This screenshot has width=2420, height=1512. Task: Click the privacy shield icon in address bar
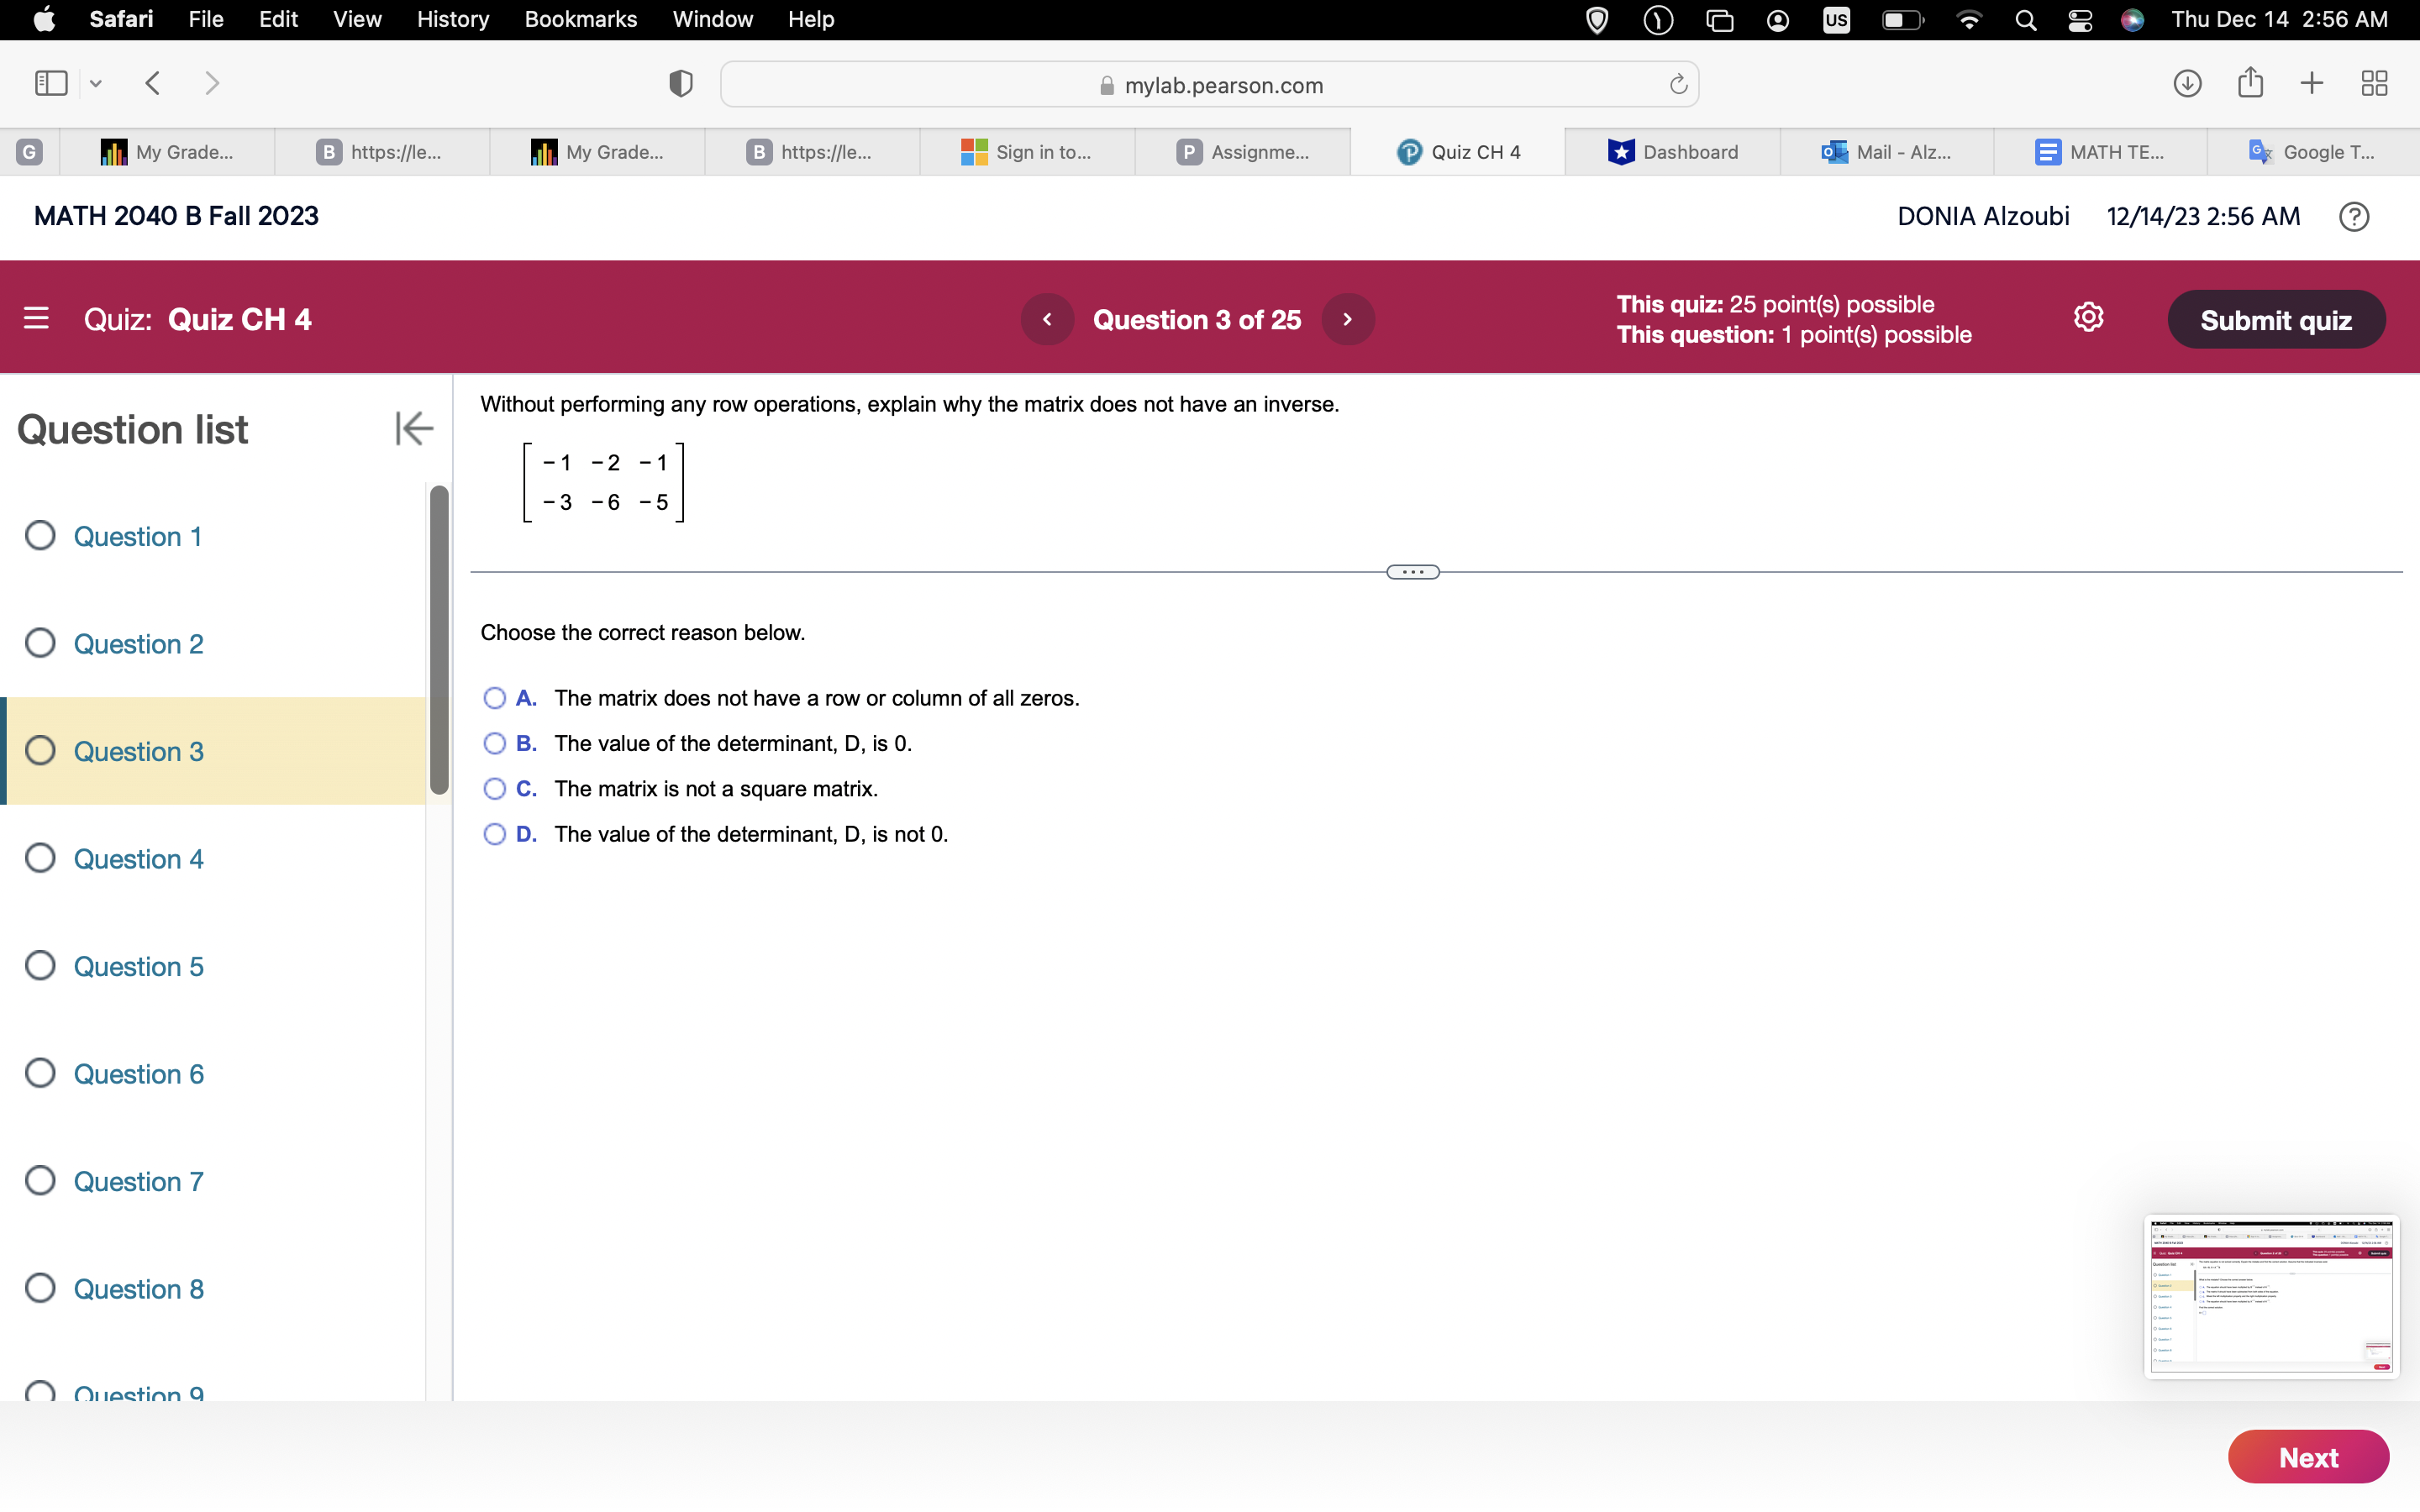[679, 83]
